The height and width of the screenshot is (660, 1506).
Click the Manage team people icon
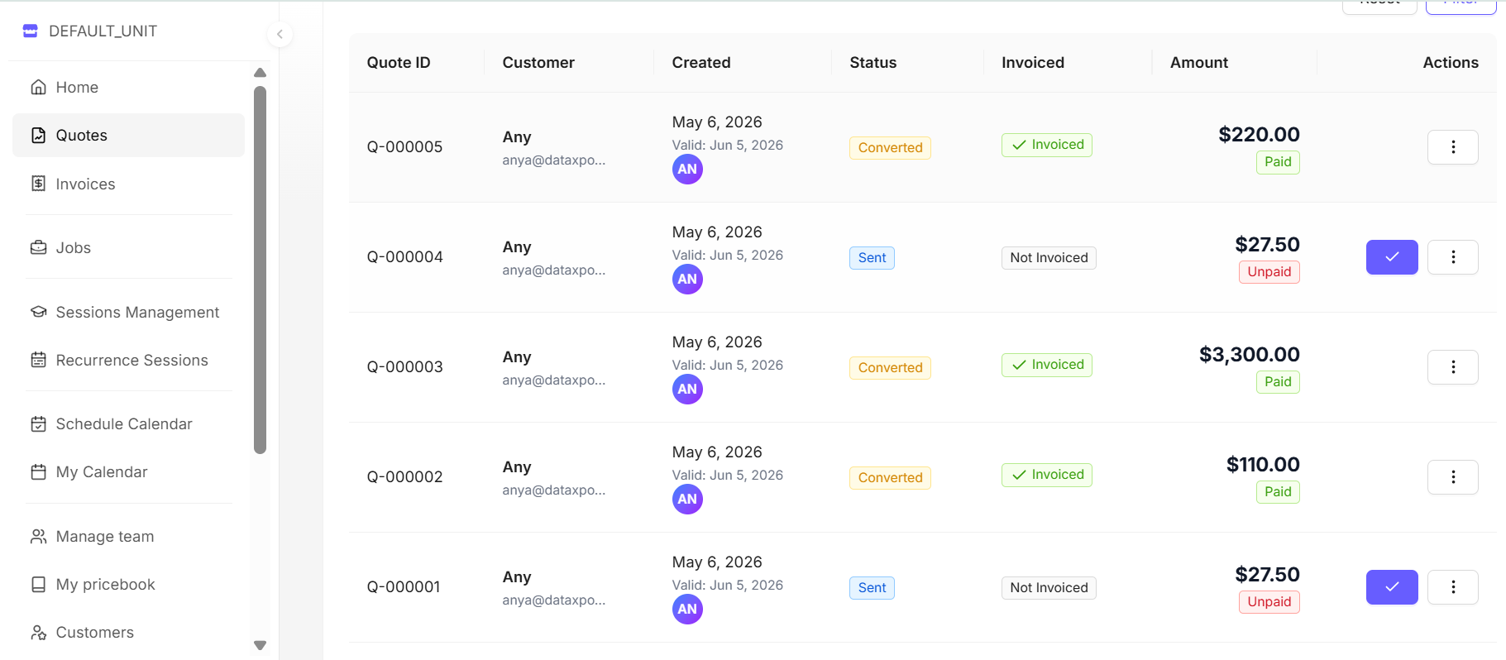[x=38, y=537]
